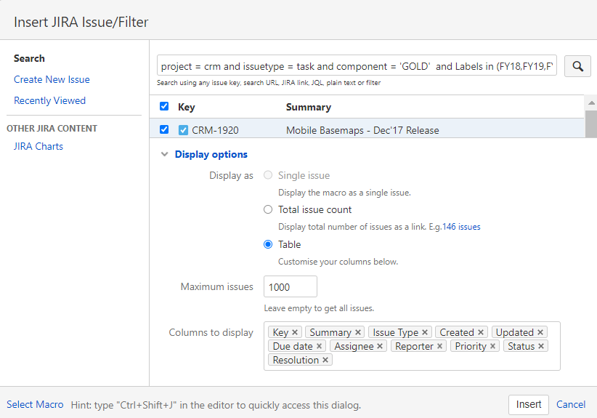
Task: Remove the Resolution column tag
Action: [325, 360]
